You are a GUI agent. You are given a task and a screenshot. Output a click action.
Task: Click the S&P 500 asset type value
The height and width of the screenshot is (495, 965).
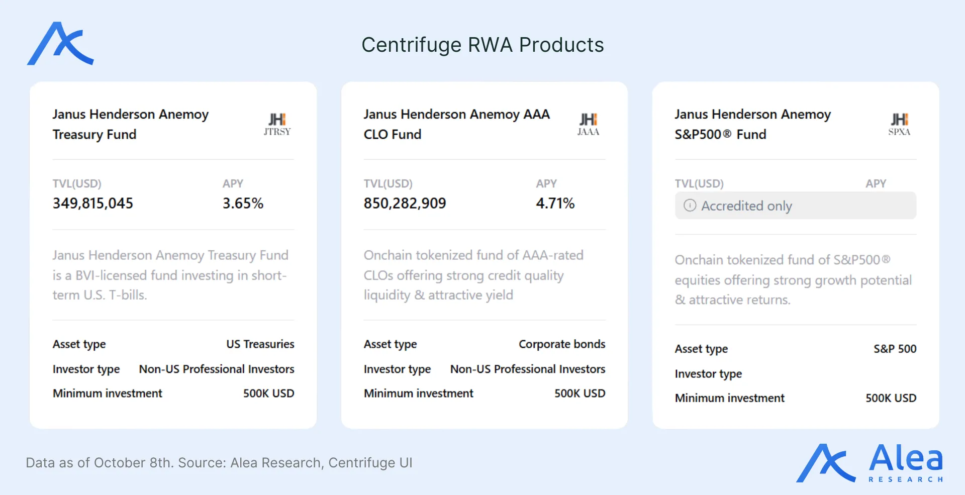[895, 349]
